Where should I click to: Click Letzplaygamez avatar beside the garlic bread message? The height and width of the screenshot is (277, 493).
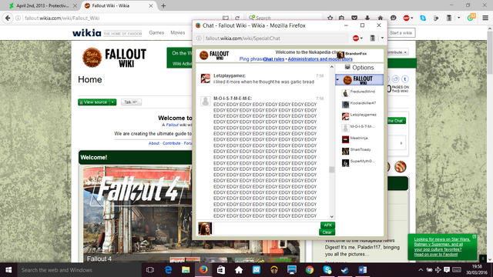point(206,78)
